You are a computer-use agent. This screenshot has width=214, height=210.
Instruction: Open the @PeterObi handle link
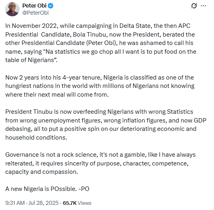tap(36, 13)
